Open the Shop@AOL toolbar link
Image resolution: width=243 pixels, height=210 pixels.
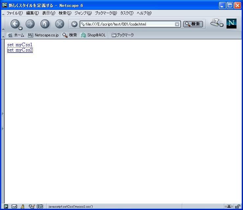click(x=93, y=35)
